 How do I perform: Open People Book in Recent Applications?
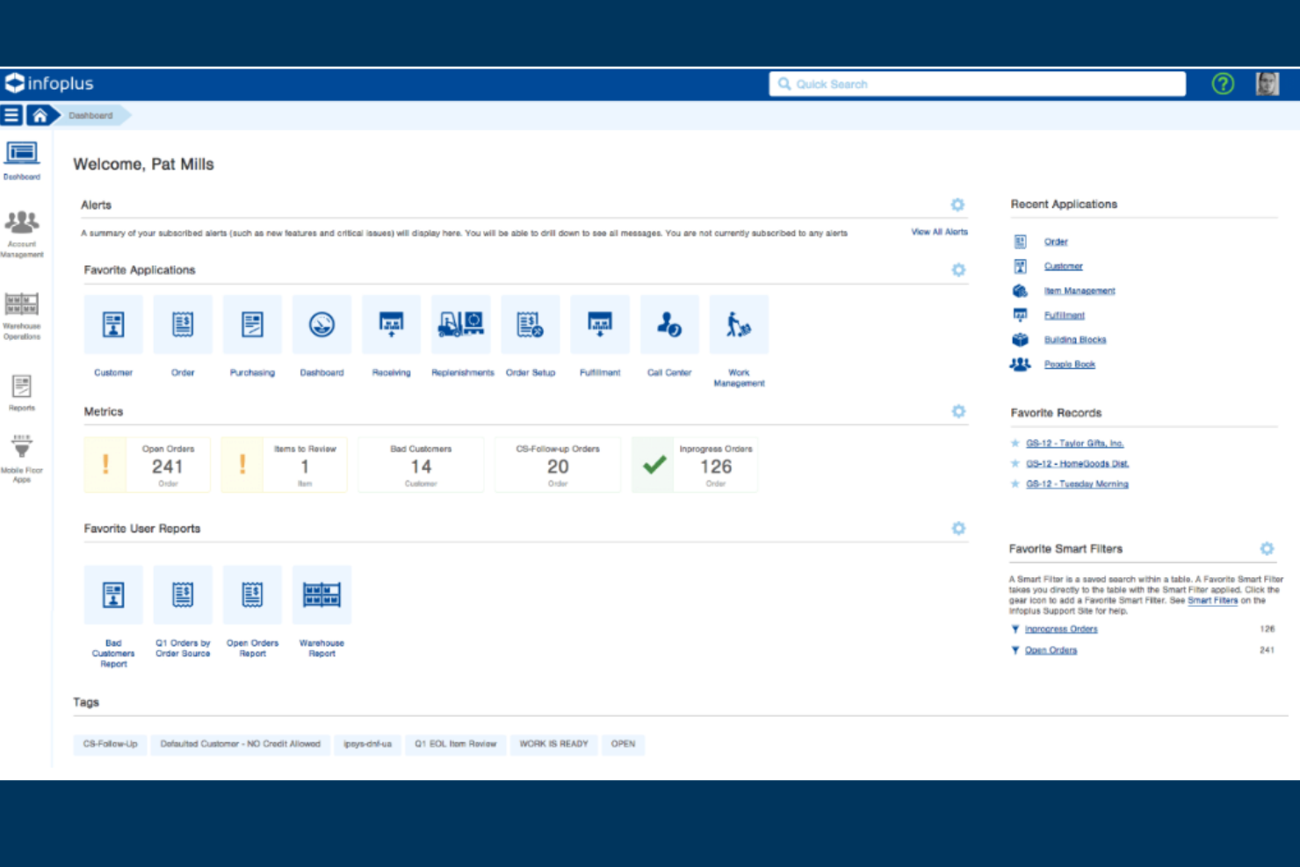click(x=1069, y=365)
